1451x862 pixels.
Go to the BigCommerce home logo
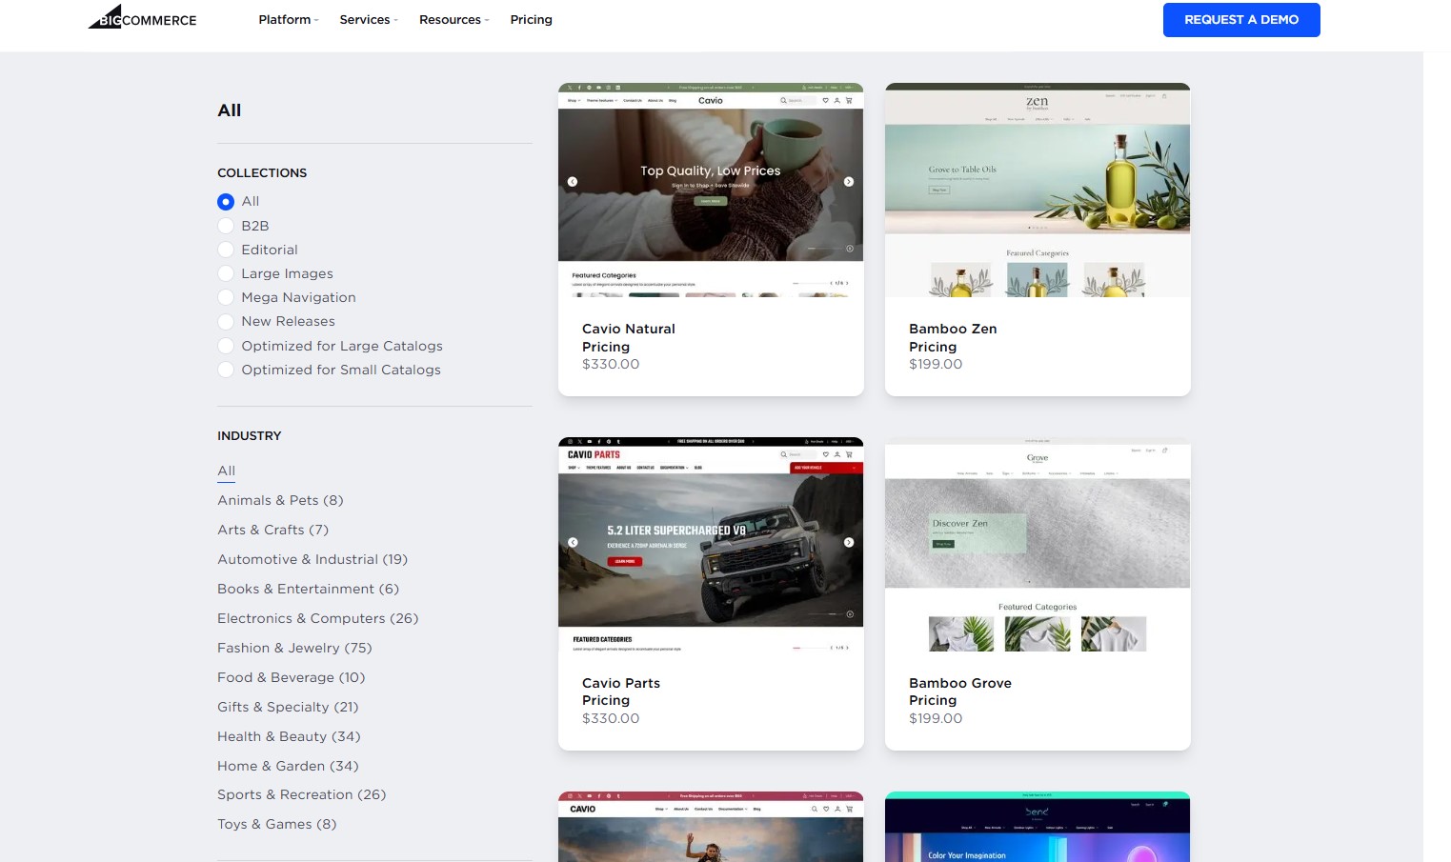[143, 18]
